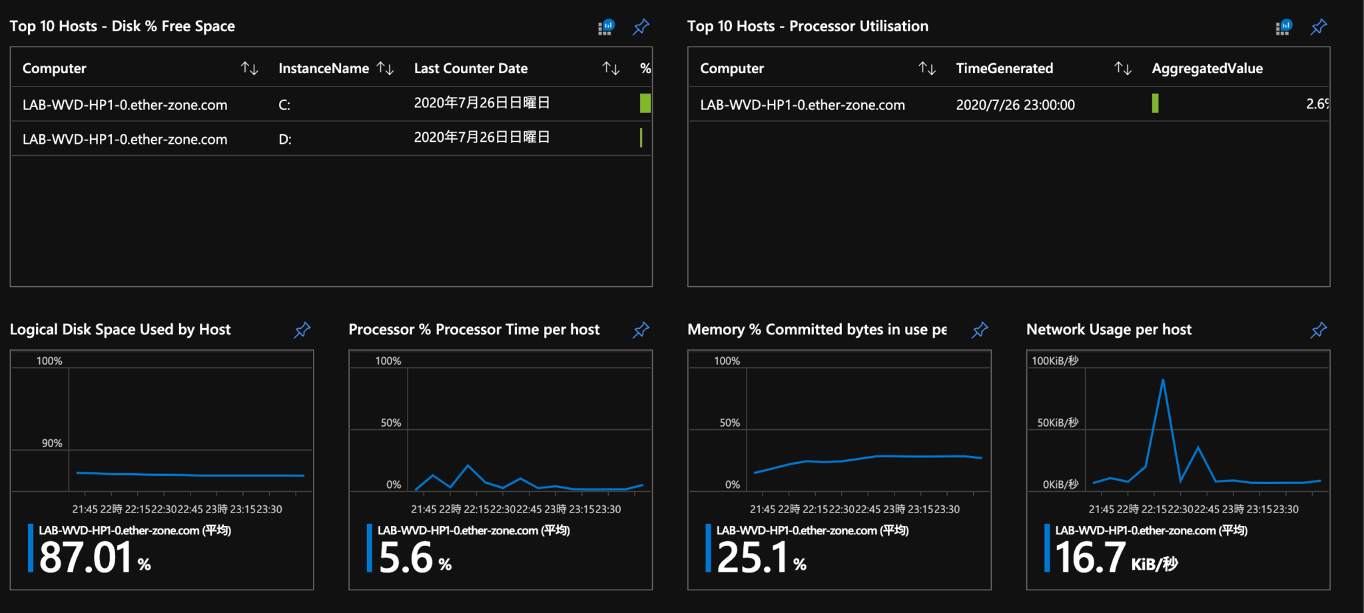This screenshot has width=1364, height=613.
Task: Click the network usage peak on chart
Action: coord(1163,380)
